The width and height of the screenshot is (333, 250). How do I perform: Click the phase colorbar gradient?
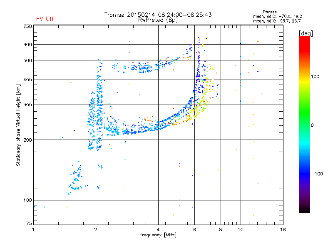(x=305, y=124)
